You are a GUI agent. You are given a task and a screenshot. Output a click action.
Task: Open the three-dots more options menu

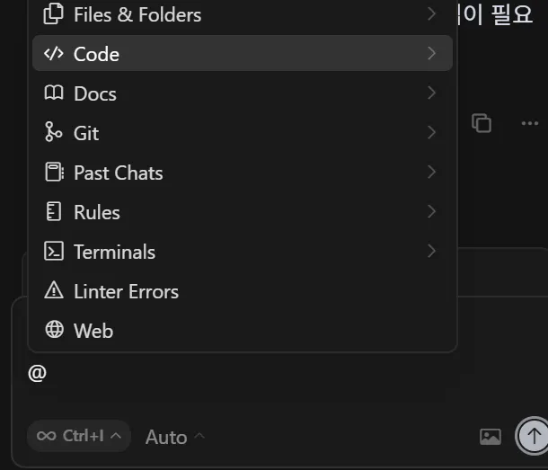tap(530, 123)
